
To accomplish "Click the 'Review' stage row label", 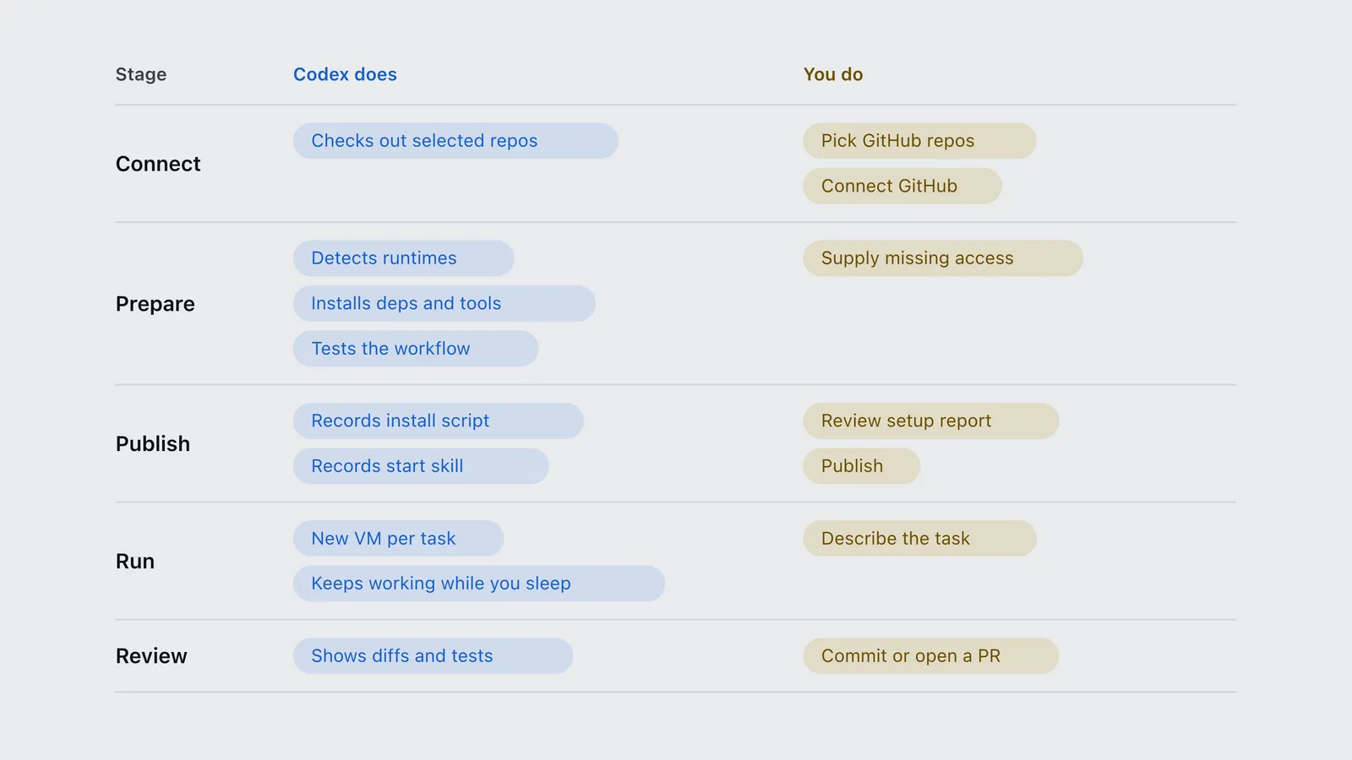I will tap(151, 656).
